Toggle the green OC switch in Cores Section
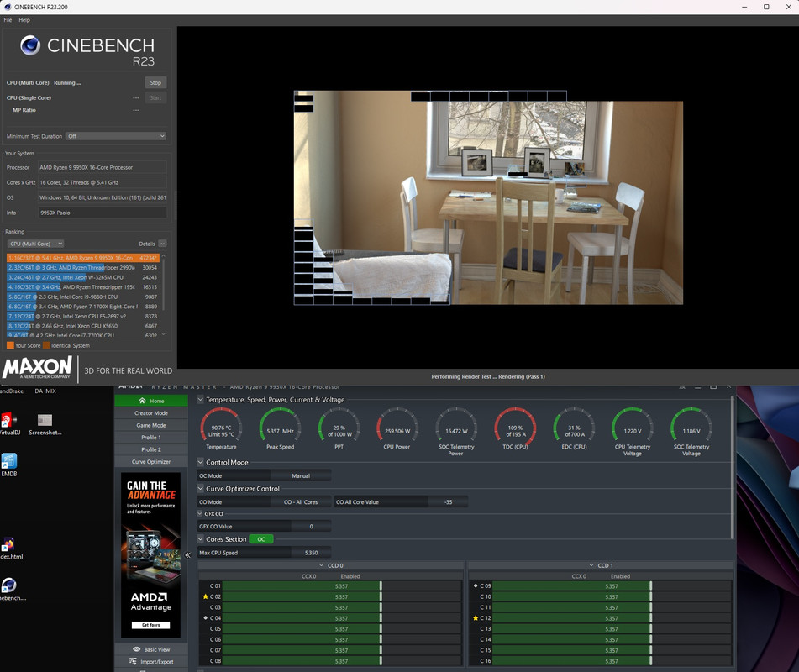 (x=261, y=539)
